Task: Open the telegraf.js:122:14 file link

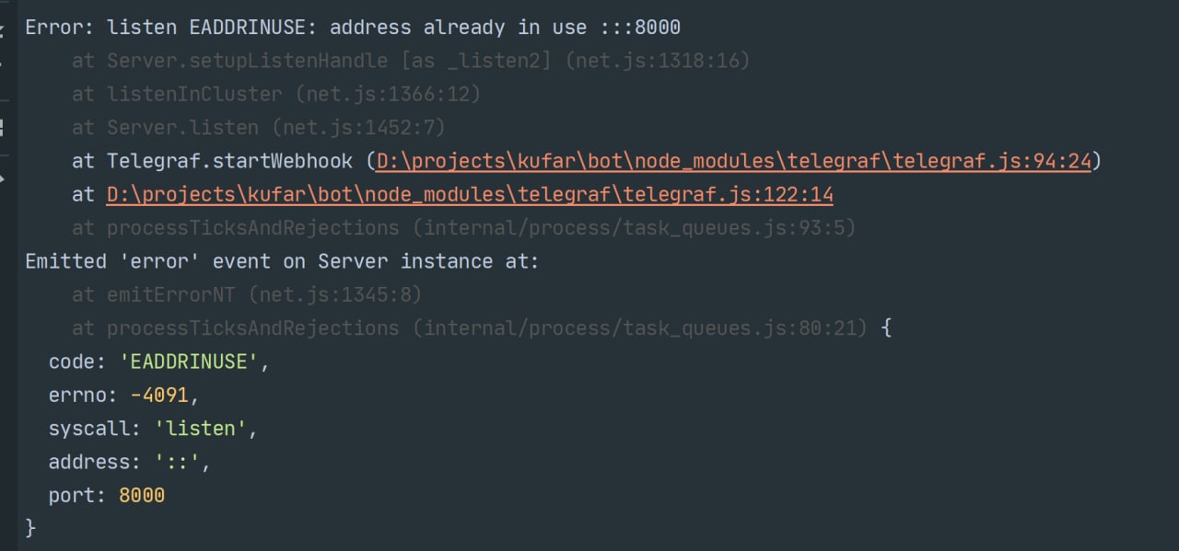Action: click(470, 195)
